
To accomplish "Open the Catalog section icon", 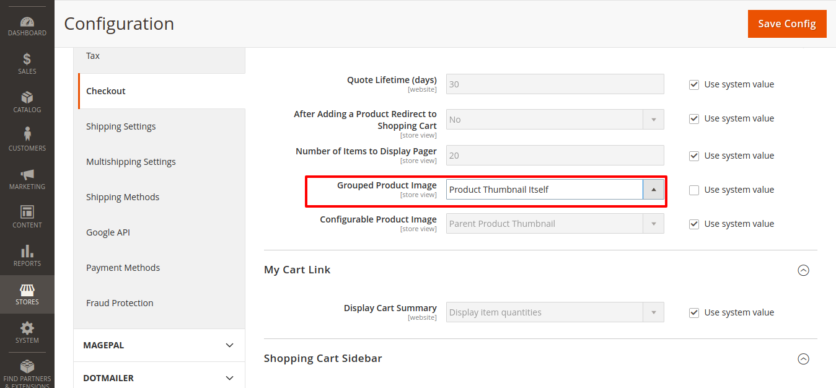I will pyautogui.click(x=27, y=102).
